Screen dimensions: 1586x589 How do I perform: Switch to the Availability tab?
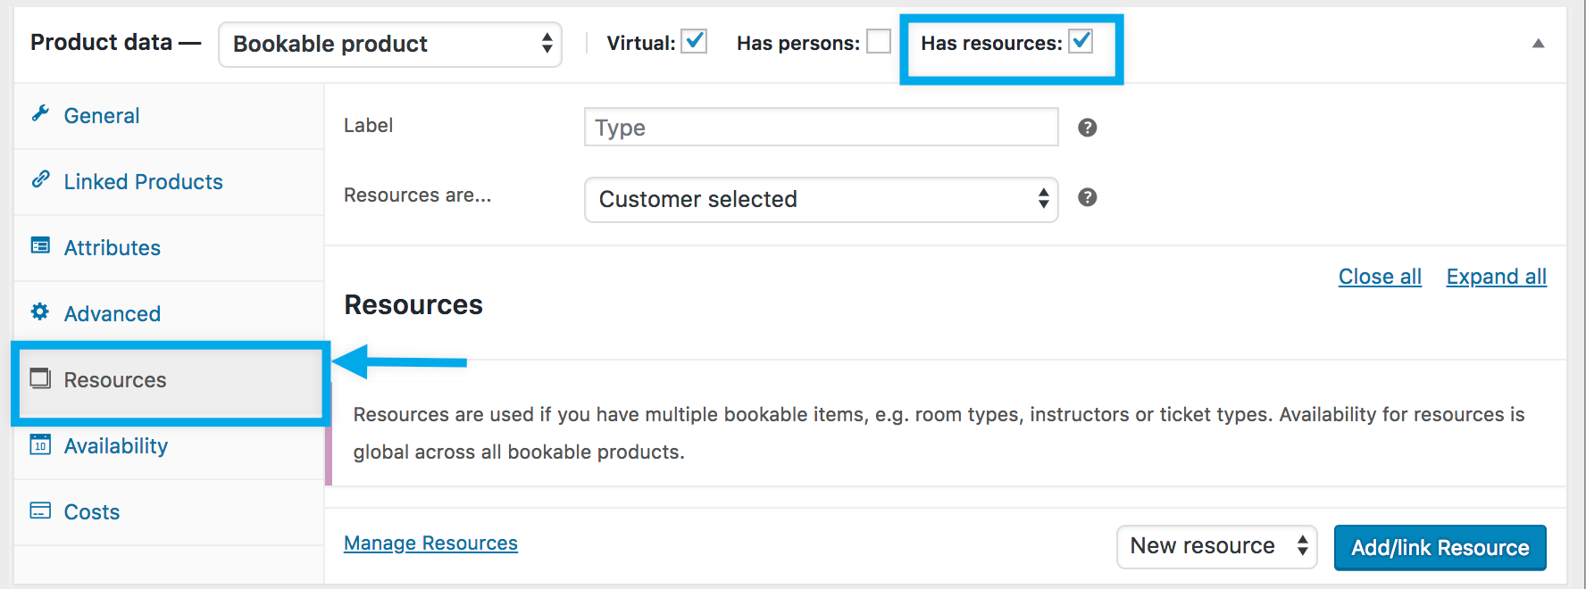pos(116,444)
